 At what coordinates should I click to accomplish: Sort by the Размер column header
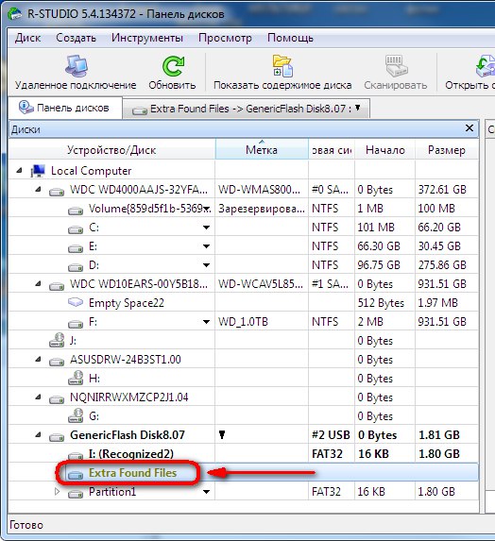446,150
